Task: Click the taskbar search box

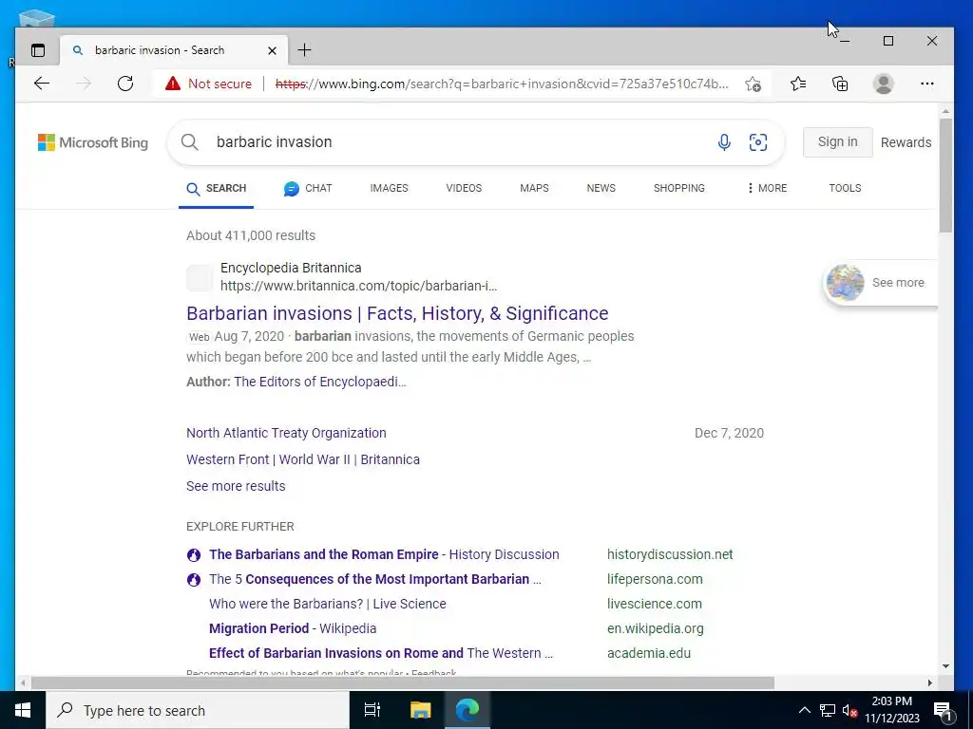Action: click(x=198, y=710)
